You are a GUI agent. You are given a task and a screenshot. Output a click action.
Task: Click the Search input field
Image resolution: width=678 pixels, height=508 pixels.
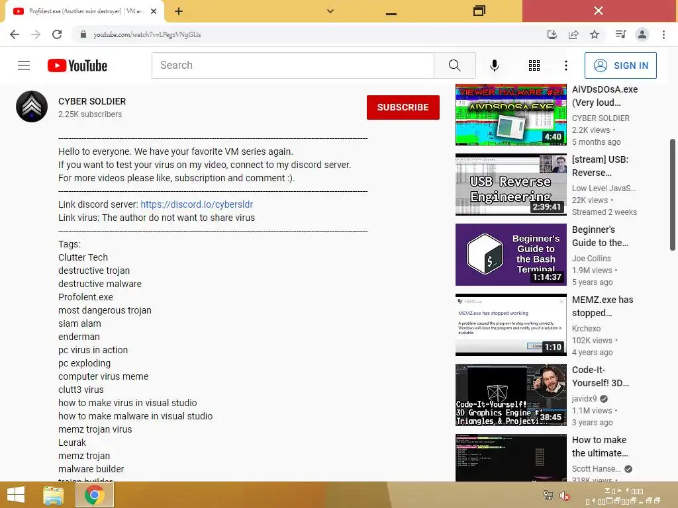point(293,65)
